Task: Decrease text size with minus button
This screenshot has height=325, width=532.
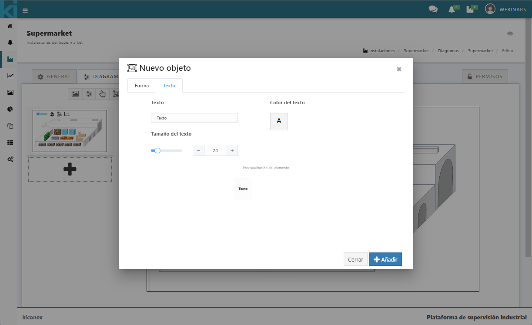Action: [x=198, y=150]
